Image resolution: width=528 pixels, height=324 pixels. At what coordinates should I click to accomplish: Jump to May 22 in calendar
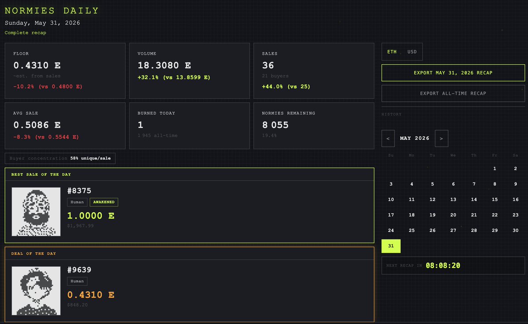pyautogui.click(x=495, y=215)
